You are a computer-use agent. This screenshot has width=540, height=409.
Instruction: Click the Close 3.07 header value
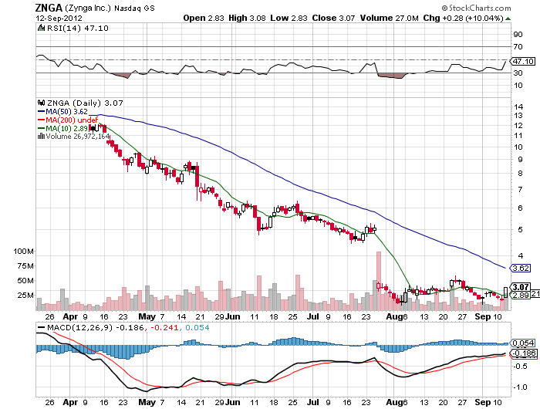click(333, 18)
